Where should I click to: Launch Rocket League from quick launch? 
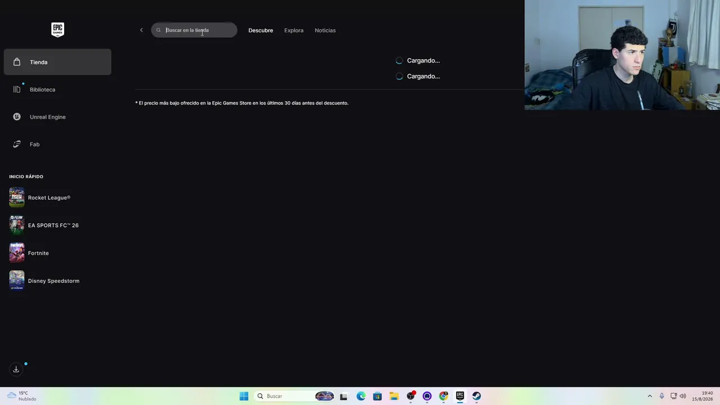click(57, 197)
